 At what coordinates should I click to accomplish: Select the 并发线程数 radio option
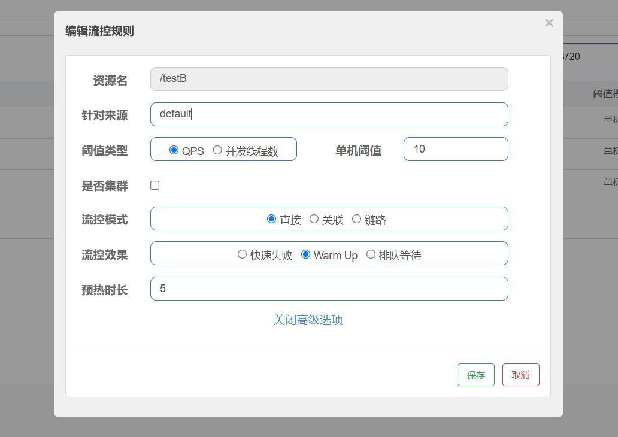pos(217,150)
